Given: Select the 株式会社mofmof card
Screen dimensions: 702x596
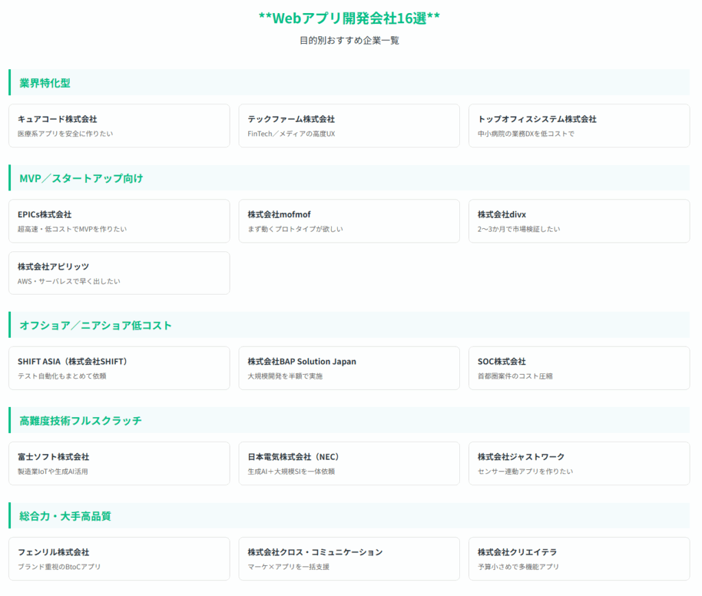Looking at the screenshot, I should [349, 221].
